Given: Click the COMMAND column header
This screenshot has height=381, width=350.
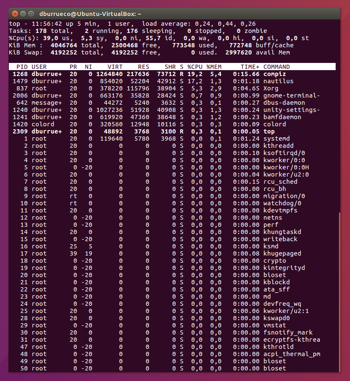Looking at the screenshot, I should [277, 67].
